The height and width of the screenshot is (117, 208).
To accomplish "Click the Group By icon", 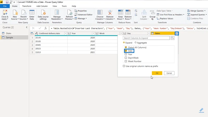I will click(x=152, y=12).
